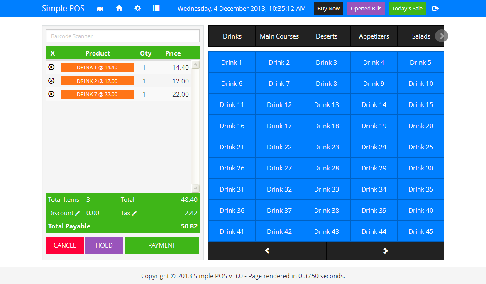Click the logout icon in top bar

click(435, 8)
